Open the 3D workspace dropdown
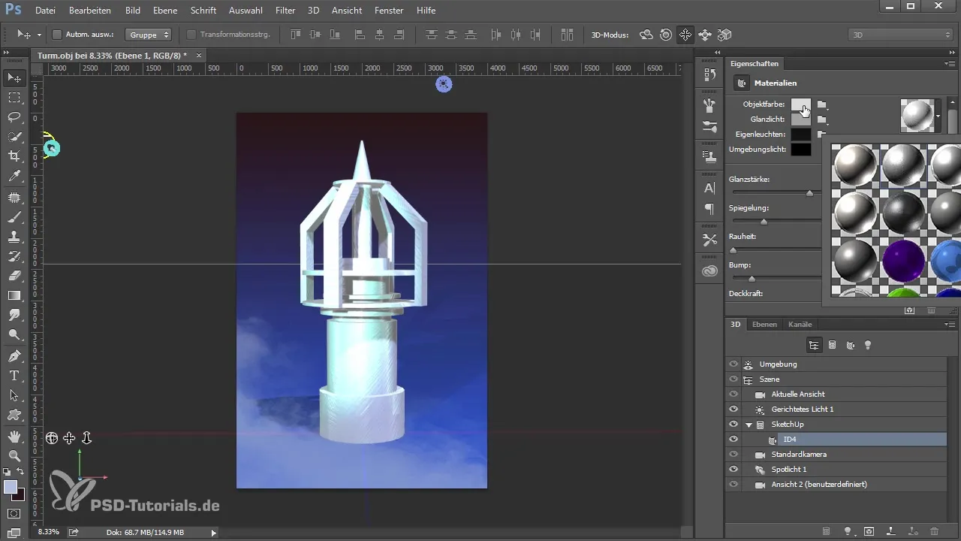 (x=900, y=35)
